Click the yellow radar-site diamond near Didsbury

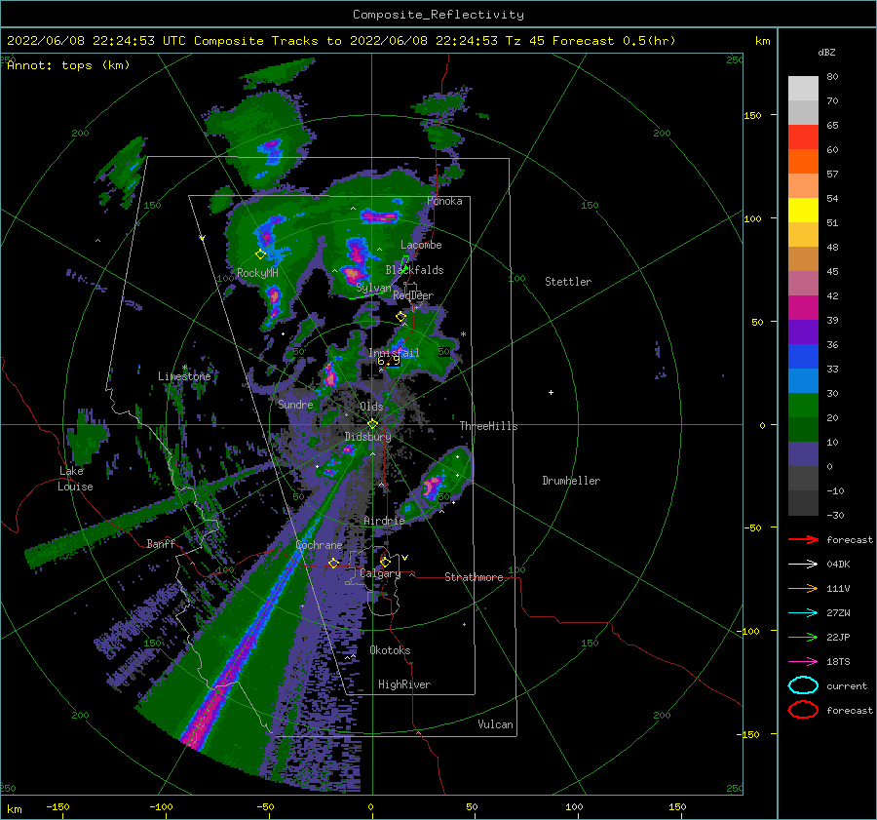(x=372, y=424)
